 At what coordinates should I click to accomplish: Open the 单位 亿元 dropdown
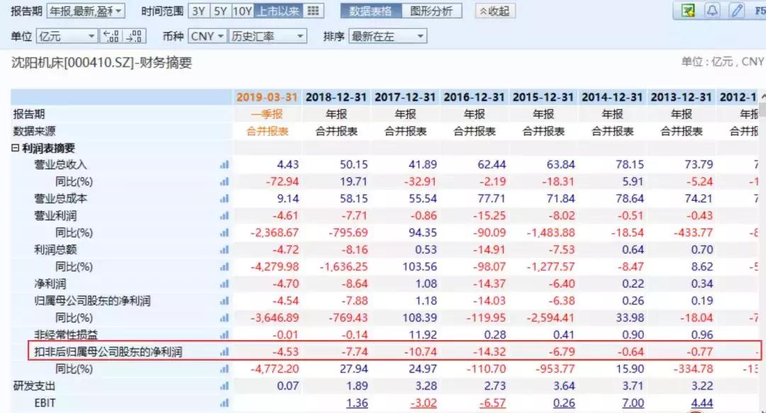click(67, 36)
